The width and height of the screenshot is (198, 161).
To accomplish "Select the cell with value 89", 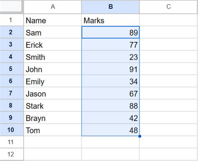I will coord(110,32).
